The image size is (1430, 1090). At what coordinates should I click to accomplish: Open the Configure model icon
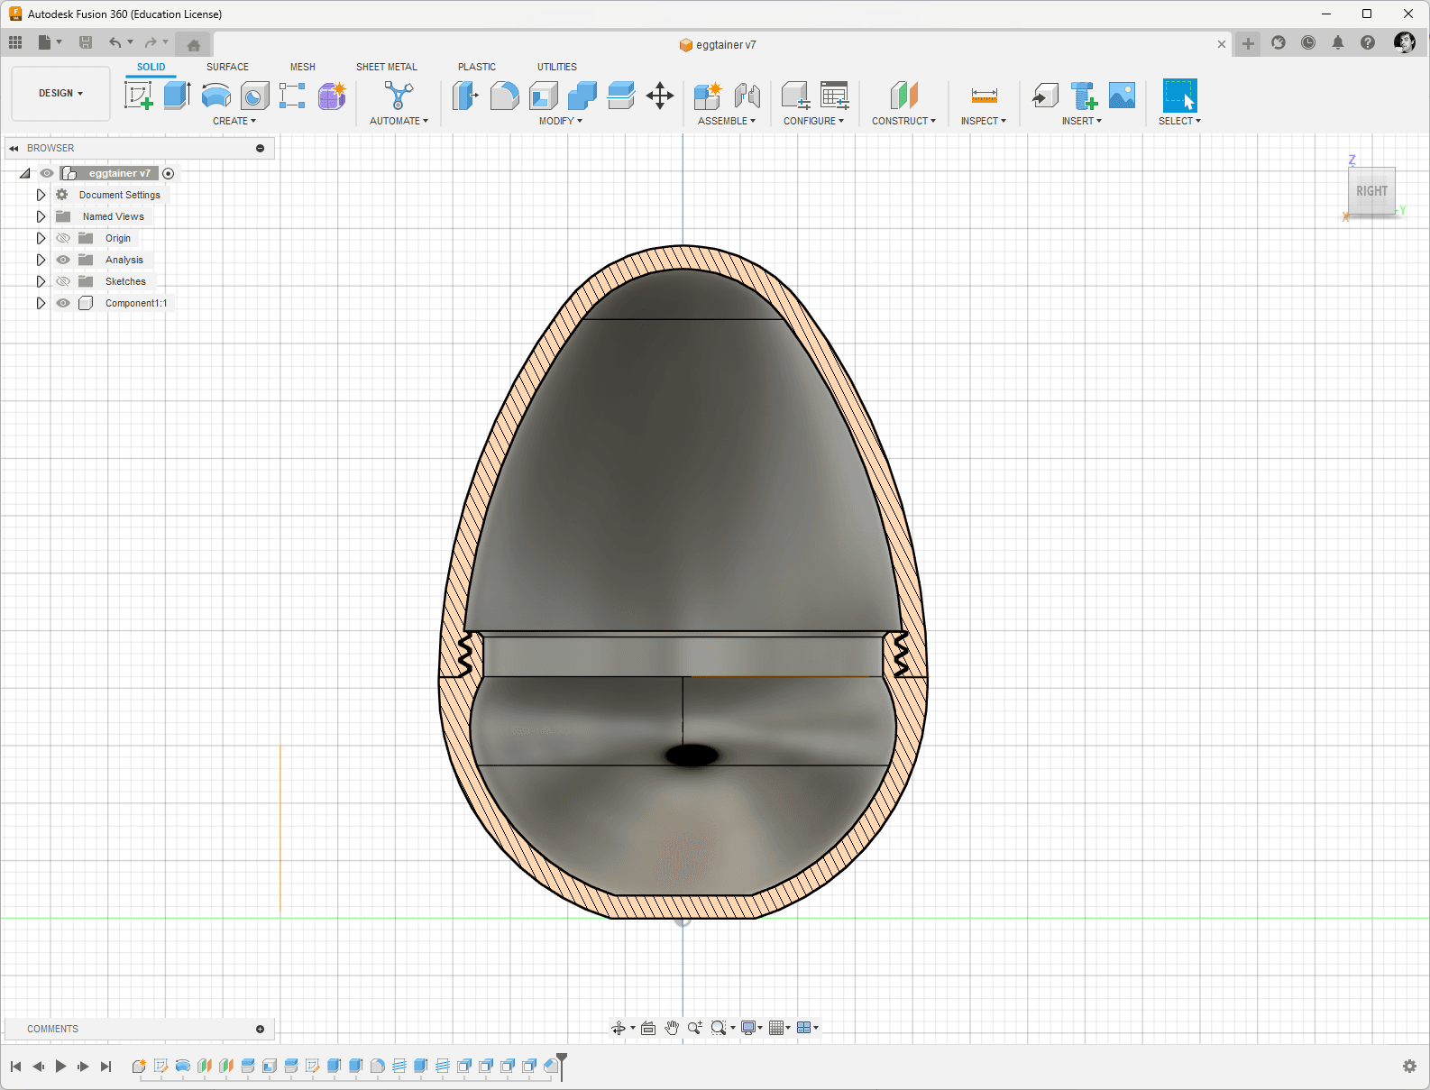point(795,95)
